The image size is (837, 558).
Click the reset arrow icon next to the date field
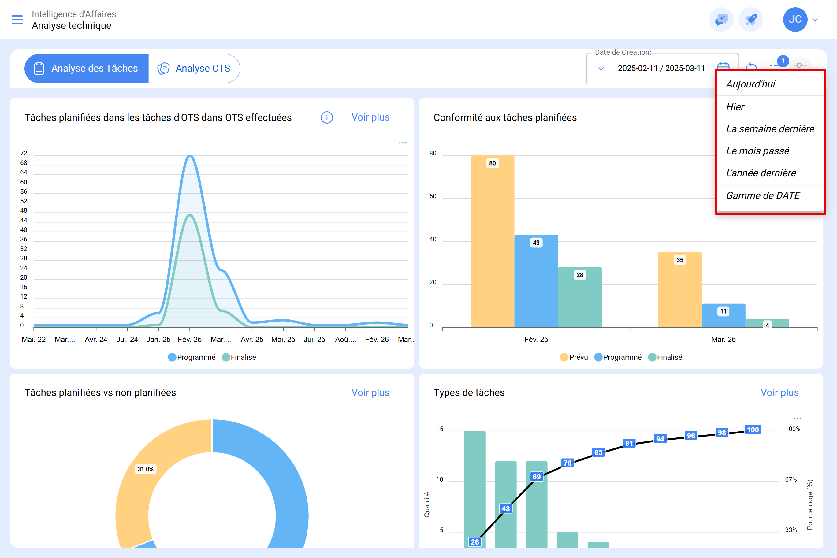[751, 66]
